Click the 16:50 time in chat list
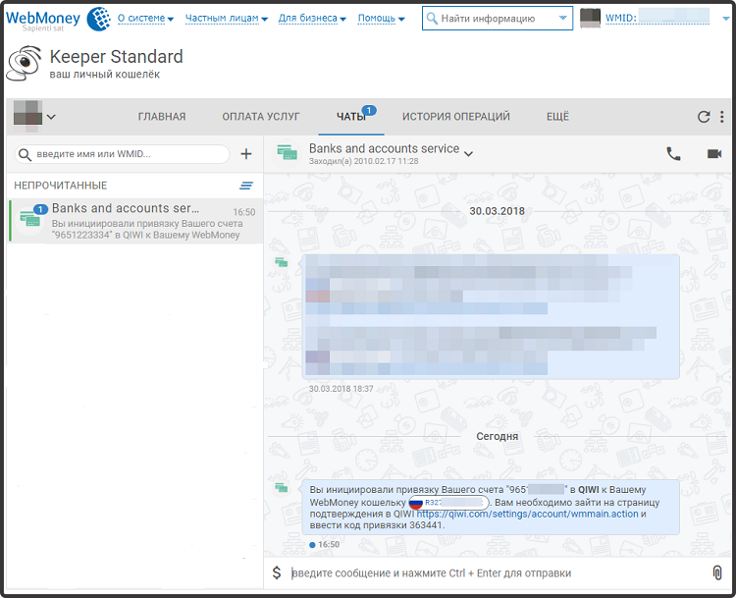736x598 pixels. click(x=244, y=212)
